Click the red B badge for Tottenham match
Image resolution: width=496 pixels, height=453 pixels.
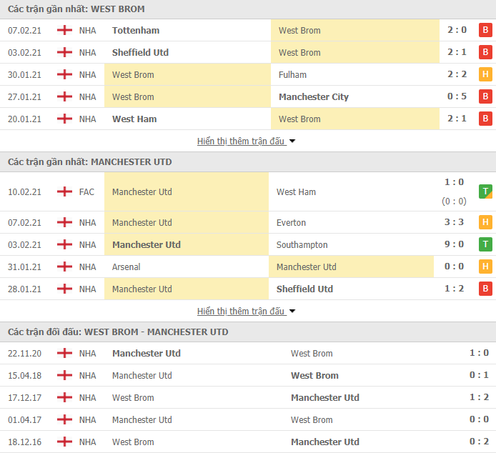tap(485, 30)
